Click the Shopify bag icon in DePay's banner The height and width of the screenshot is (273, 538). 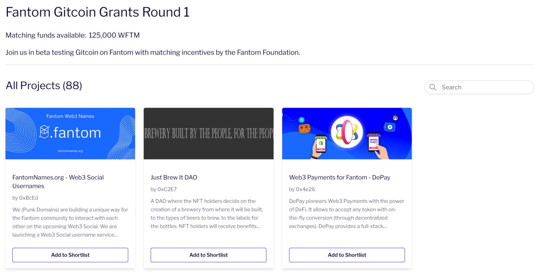click(321, 143)
